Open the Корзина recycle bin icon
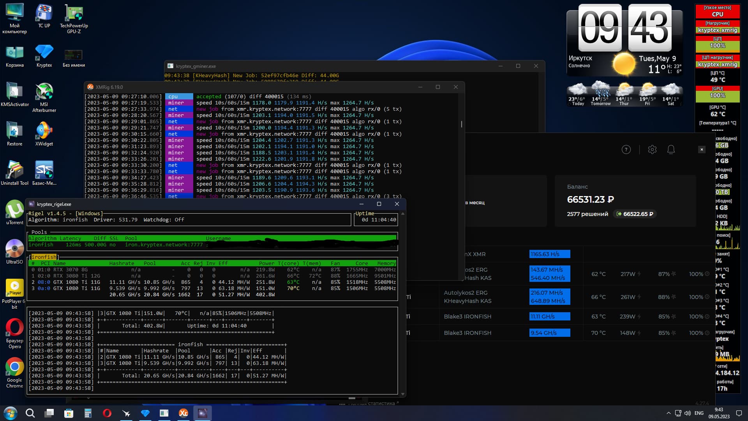The image size is (748, 421). click(x=14, y=56)
